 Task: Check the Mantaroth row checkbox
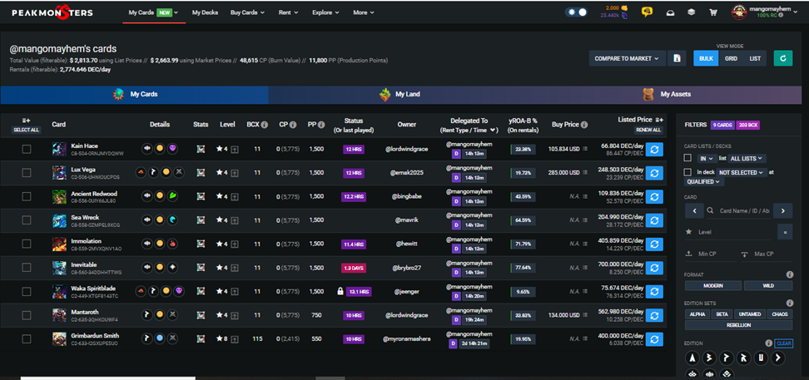click(27, 315)
